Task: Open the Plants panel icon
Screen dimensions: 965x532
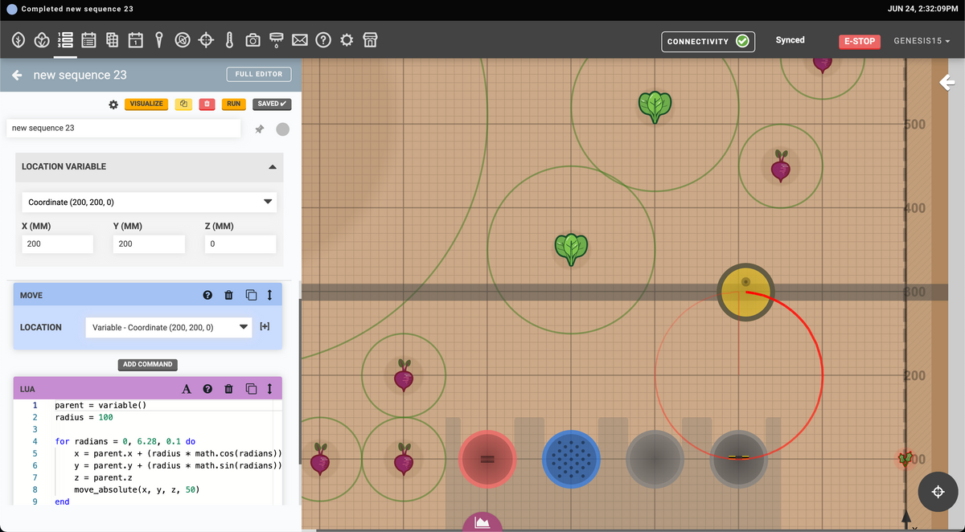Action: point(42,39)
